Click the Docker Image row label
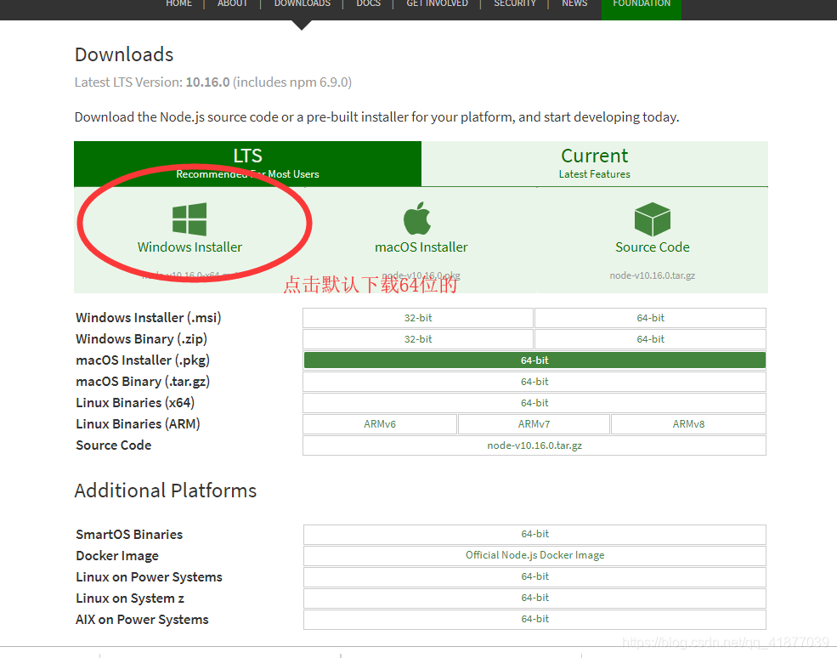 pos(117,556)
